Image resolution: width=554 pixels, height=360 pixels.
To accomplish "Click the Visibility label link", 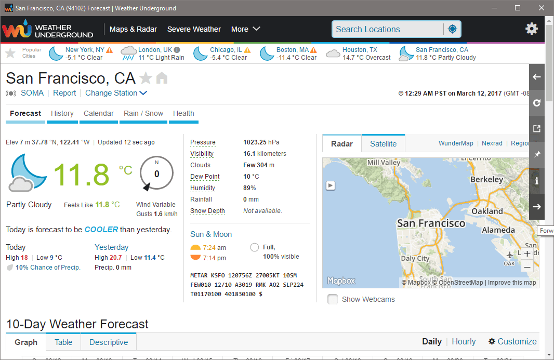I will point(202,154).
